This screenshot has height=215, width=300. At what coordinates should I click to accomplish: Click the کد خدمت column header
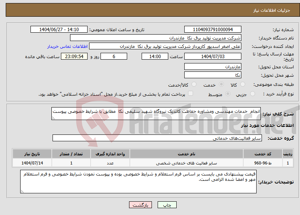(263, 154)
